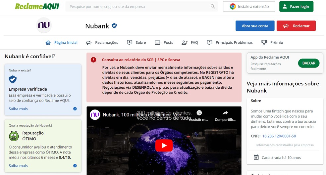Open the FAQ tab
The height and width of the screenshot is (175, 326).
(x=190, y=43)
